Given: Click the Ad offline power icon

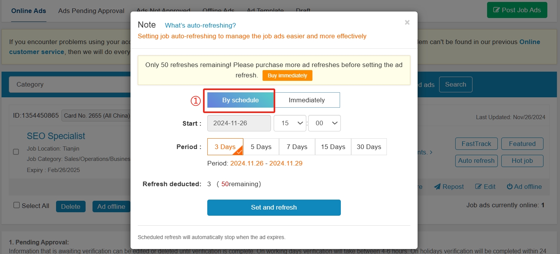Looking at the screenshot, I should (x=510, y=187).
